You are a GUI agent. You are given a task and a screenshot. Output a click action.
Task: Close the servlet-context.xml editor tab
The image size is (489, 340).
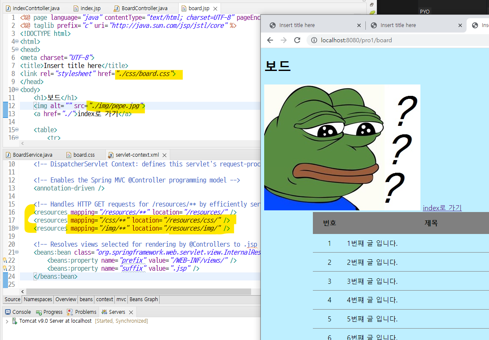[165, 155]
